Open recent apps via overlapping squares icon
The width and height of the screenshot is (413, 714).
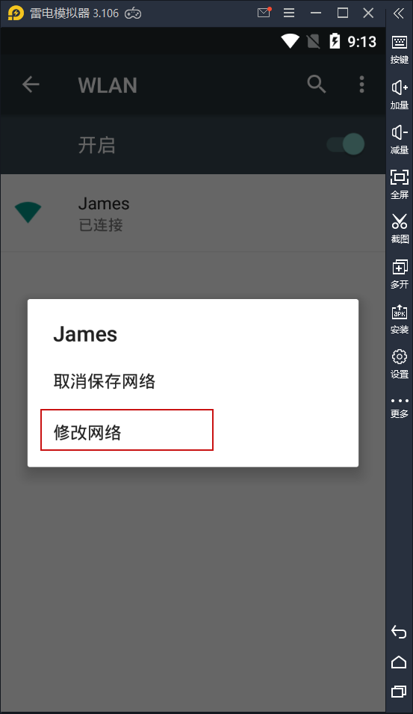click(x=399, y=692)
